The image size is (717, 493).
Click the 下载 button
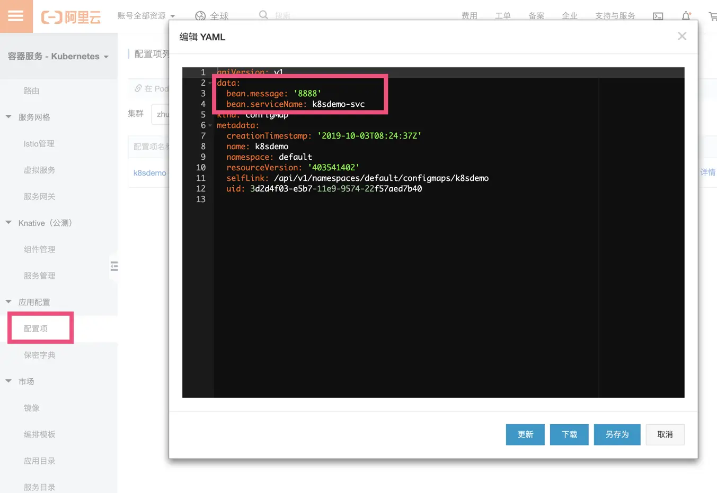[569, 434]
